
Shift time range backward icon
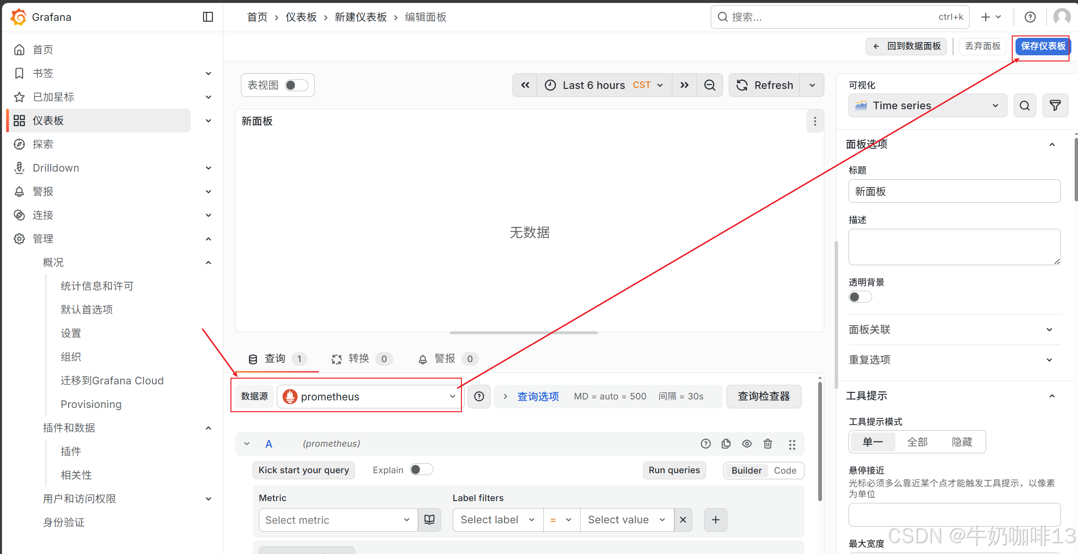coord(525,85)
